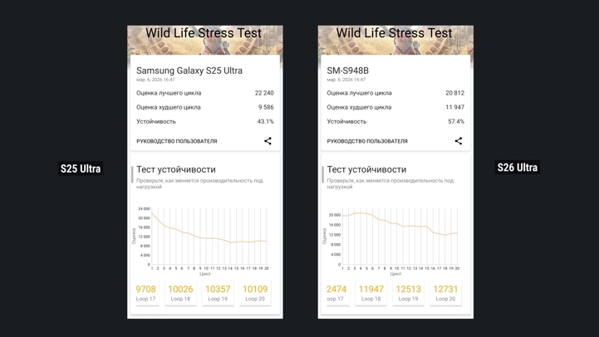The image size is (599, 337).
Task: Click the Samsung Galaxy S25 Ultra device title
Action: [189, 71]
